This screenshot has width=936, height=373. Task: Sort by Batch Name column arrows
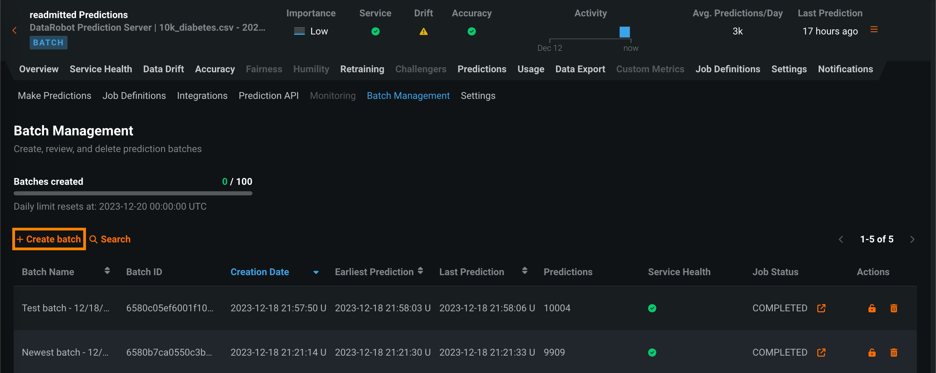[x=107, y=271]
